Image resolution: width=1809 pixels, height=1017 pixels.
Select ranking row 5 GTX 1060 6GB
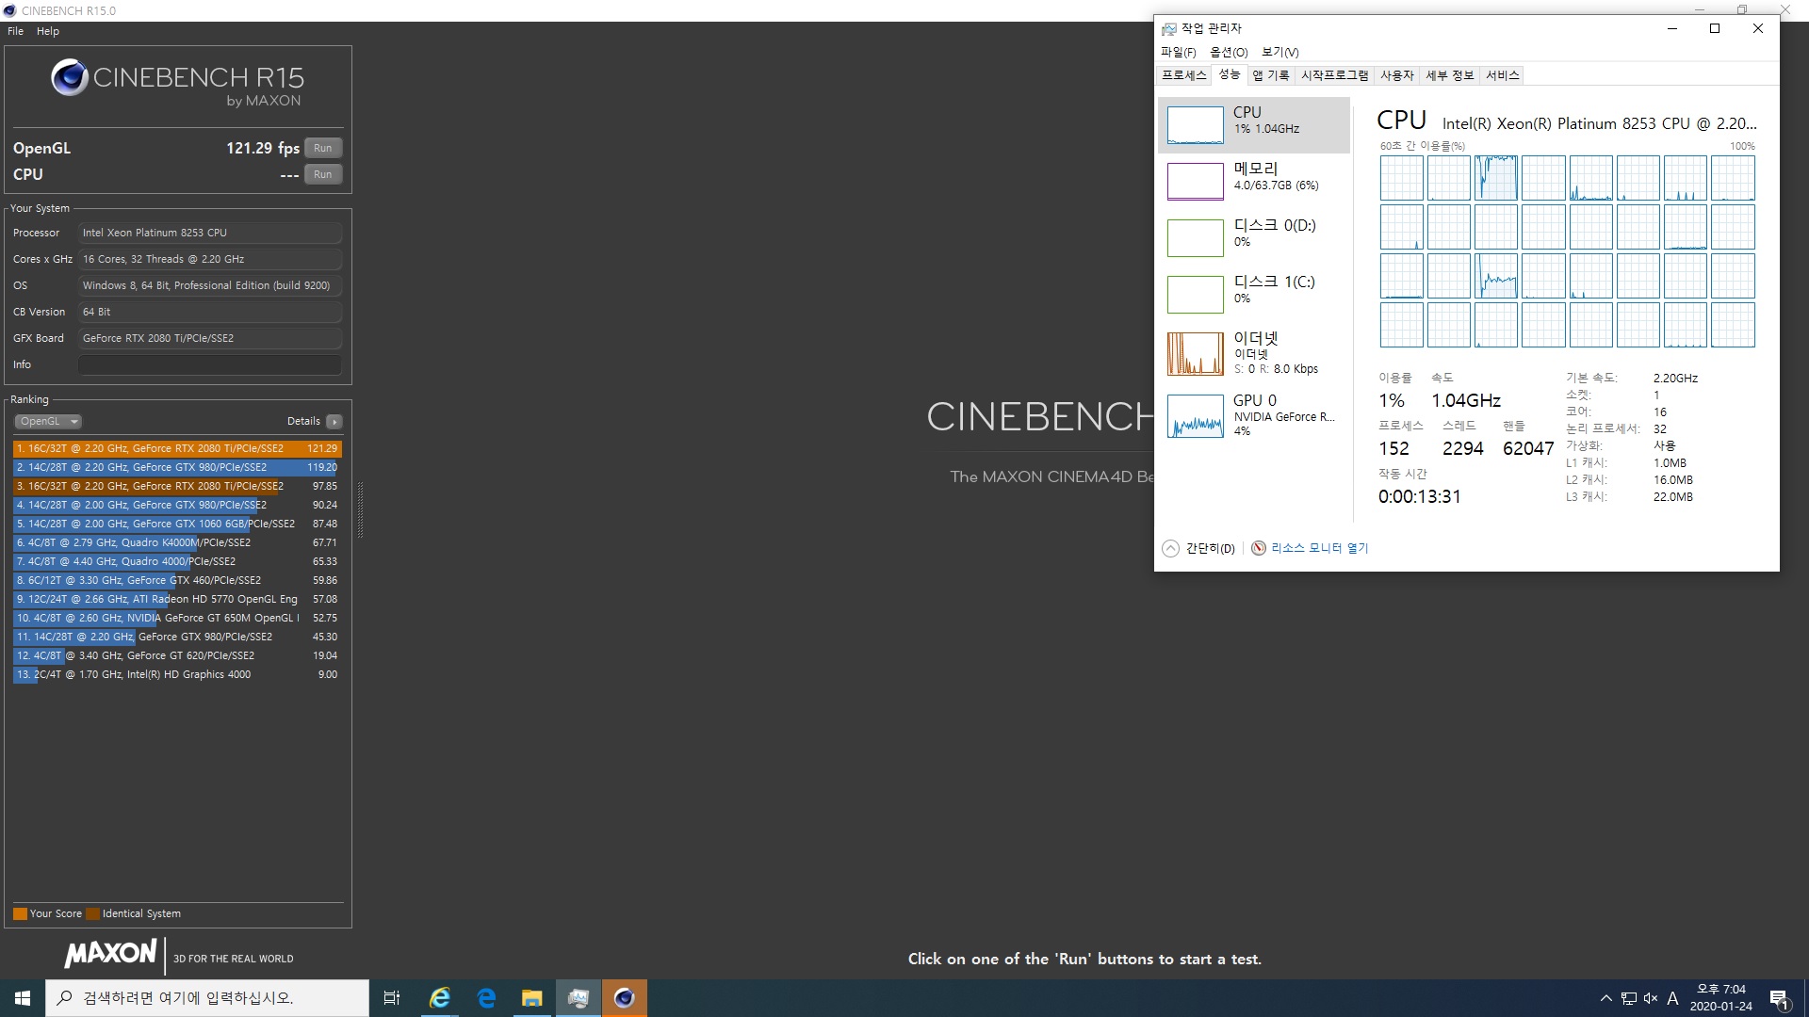click(177, 524)
